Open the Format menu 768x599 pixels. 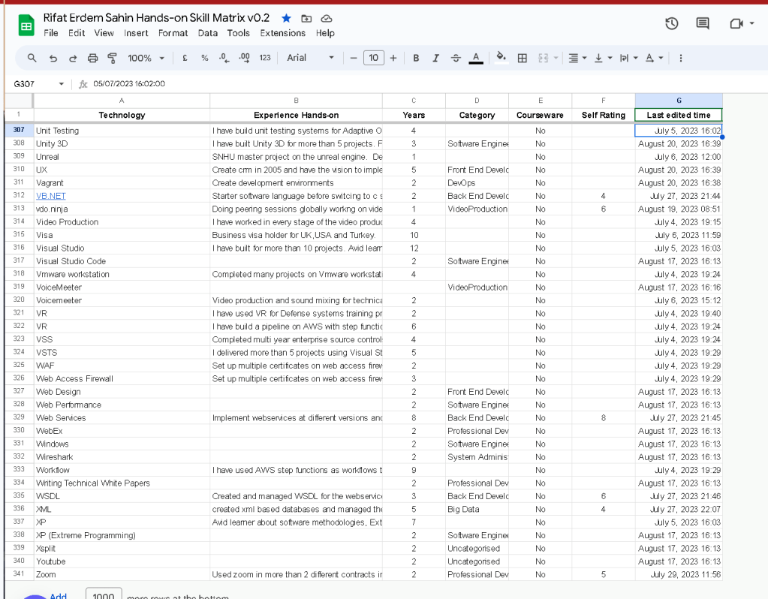173,33
